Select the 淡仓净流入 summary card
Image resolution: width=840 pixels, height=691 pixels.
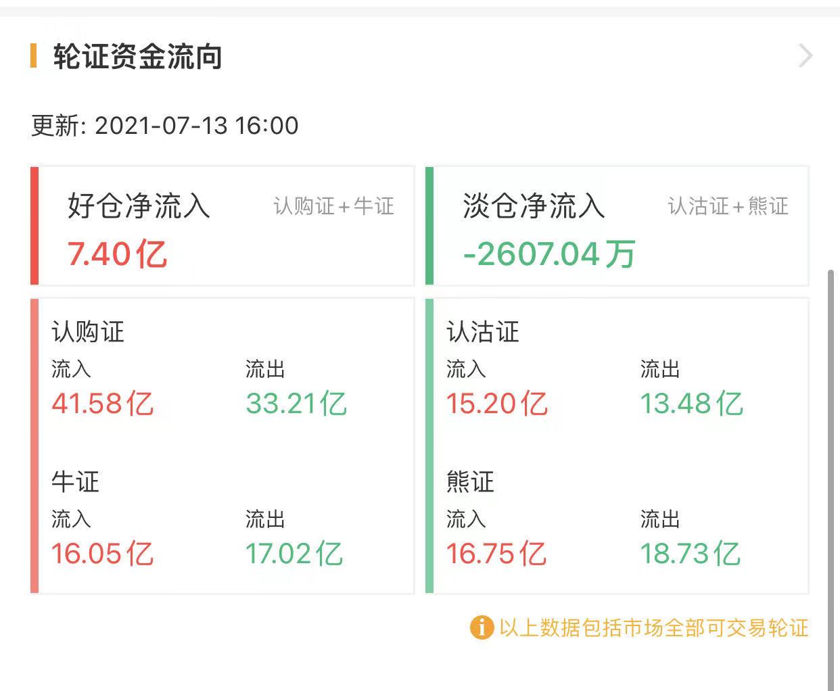tap(618, 226)
